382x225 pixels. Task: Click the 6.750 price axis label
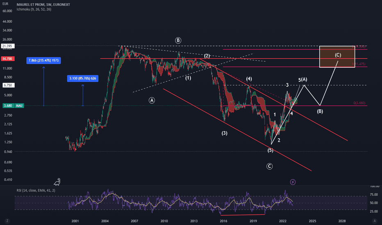click(9, 85)
